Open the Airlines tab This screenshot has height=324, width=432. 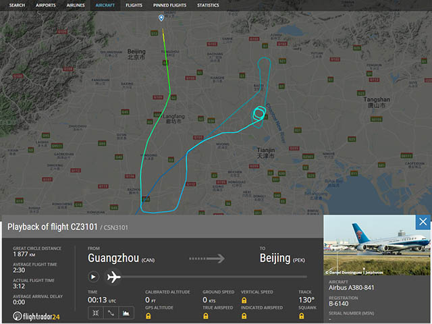click(x=76, y=5)
